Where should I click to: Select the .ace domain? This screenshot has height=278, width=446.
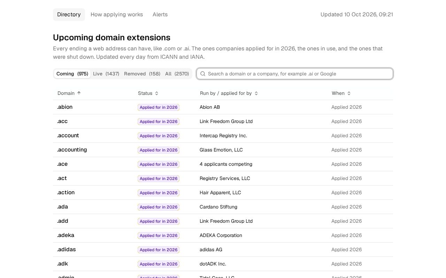62,164
